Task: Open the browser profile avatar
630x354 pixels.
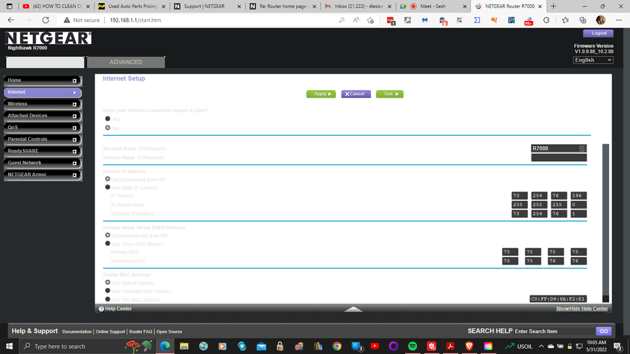Action: [600, 20]
